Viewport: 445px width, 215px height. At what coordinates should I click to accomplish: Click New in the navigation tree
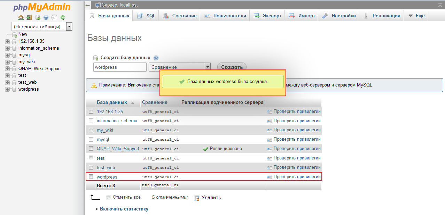(23, 34)
